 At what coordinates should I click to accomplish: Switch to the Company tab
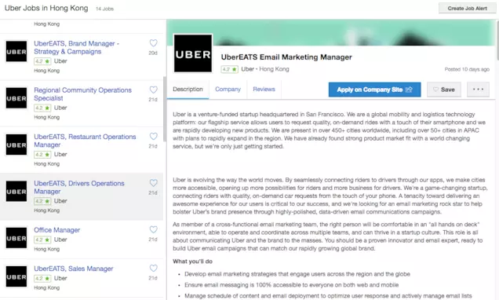228,90
